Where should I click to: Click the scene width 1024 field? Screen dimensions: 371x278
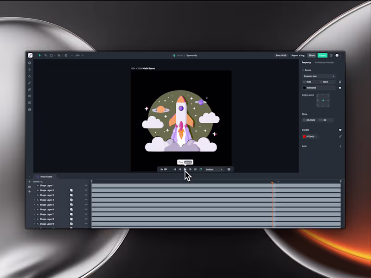pos(310,82)
